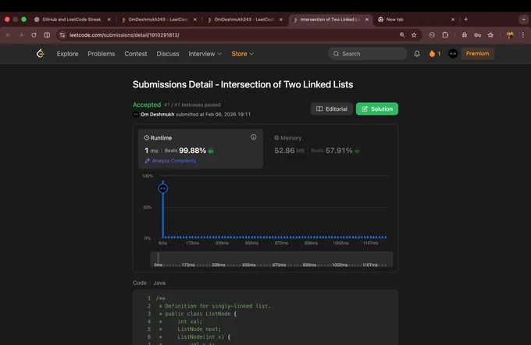Screen dimensions: 531x345
Task: Click the zoom magnifier in address bar
Action: 402,35
